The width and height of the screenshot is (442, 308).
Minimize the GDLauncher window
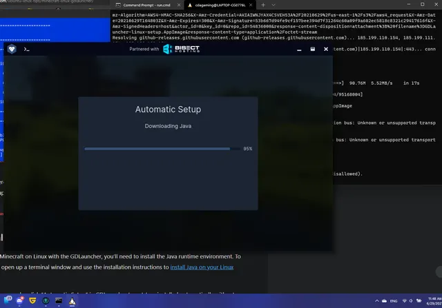point(299,49)
